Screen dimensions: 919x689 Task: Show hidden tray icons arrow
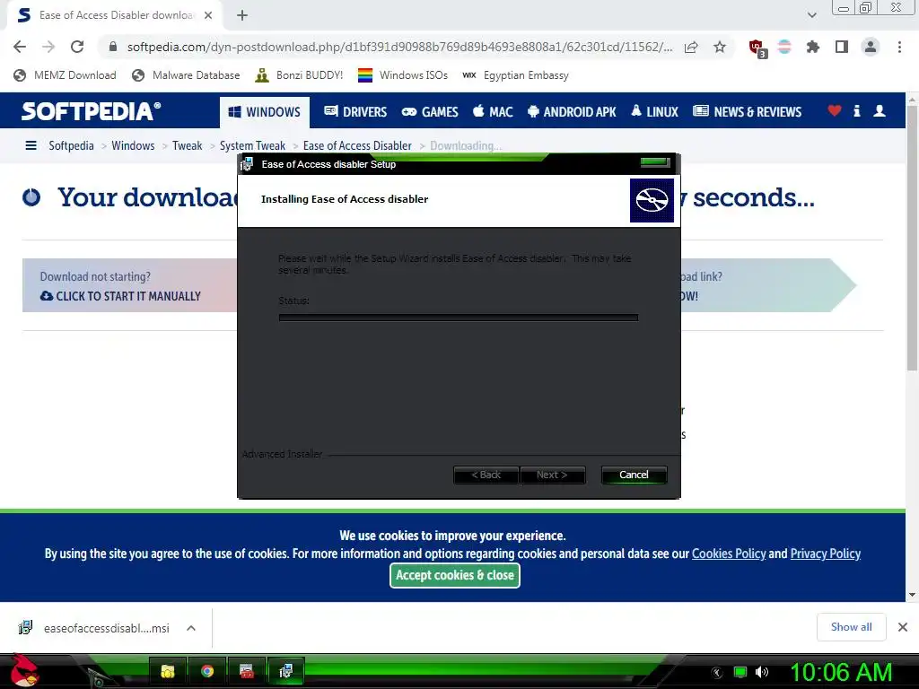pyautogui.click(x=717, y=672)
